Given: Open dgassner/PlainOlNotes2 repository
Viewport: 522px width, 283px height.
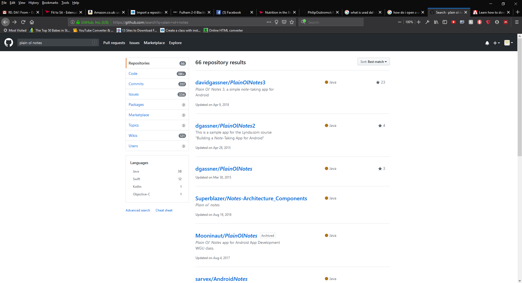Looking at the screenshot, I should pos(225,126).
